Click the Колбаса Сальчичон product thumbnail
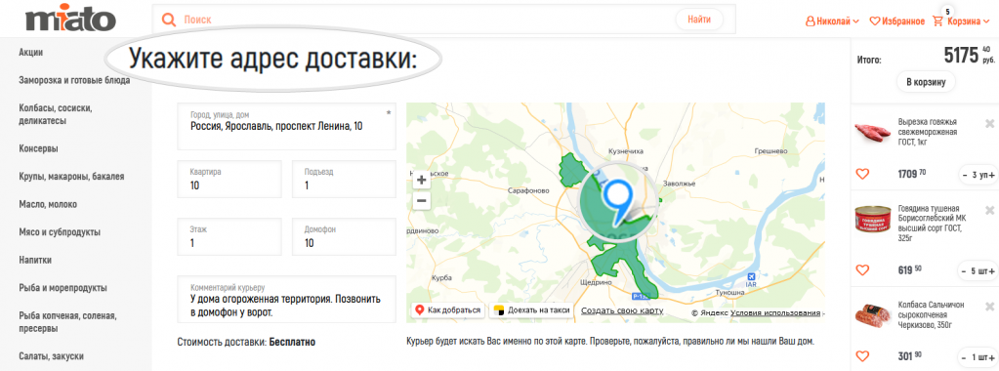Image resolution: width=999 pixels, height=371 pixels. coord(872,314)
